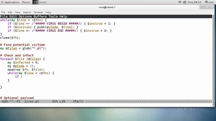Open the terminal window File menu
The width and height of the screenshot is (216, 121).
[x=3, y=12]
